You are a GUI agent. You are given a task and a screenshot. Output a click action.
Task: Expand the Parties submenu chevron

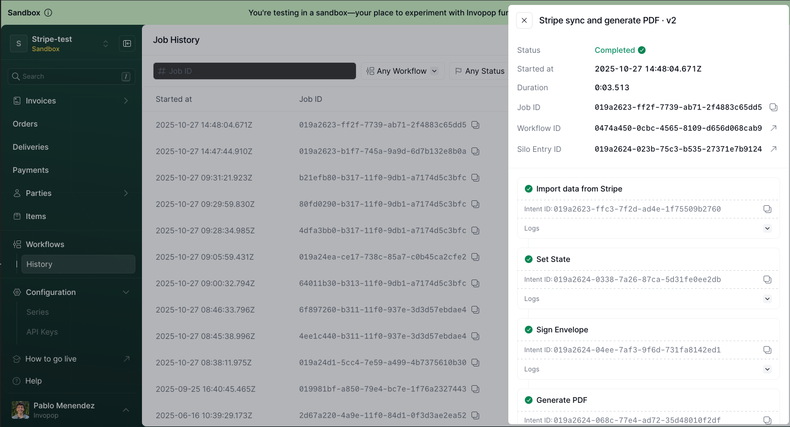pyautogui.click(x=126, y=193)
